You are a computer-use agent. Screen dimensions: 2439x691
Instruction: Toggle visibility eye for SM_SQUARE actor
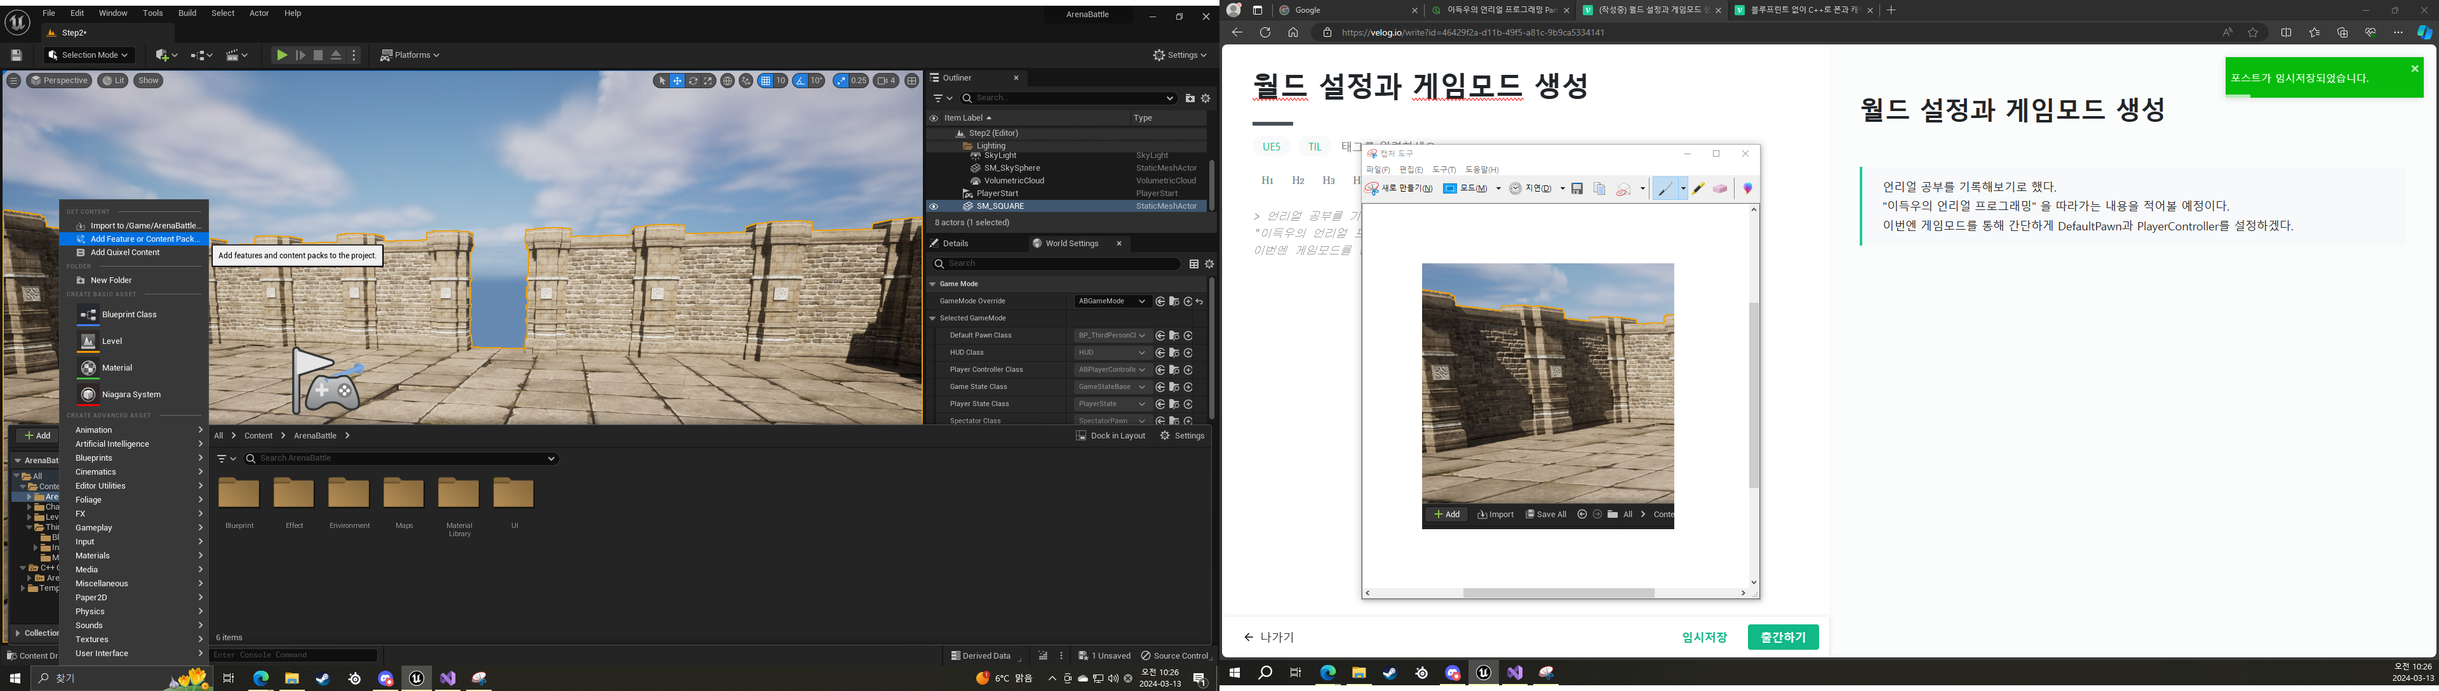pos(934,207)
